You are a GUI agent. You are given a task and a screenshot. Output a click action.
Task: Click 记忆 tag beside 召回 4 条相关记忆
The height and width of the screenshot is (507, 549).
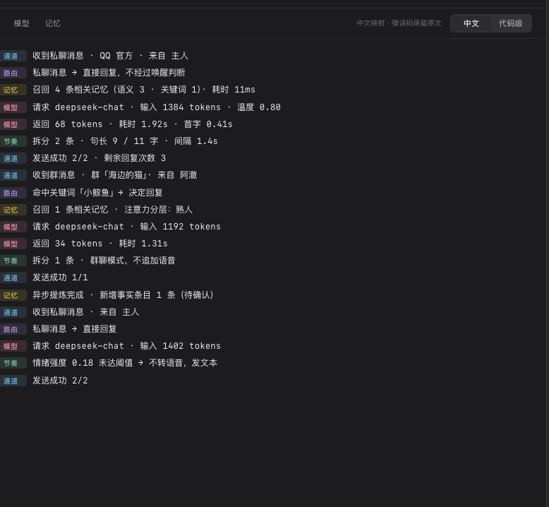13,90
